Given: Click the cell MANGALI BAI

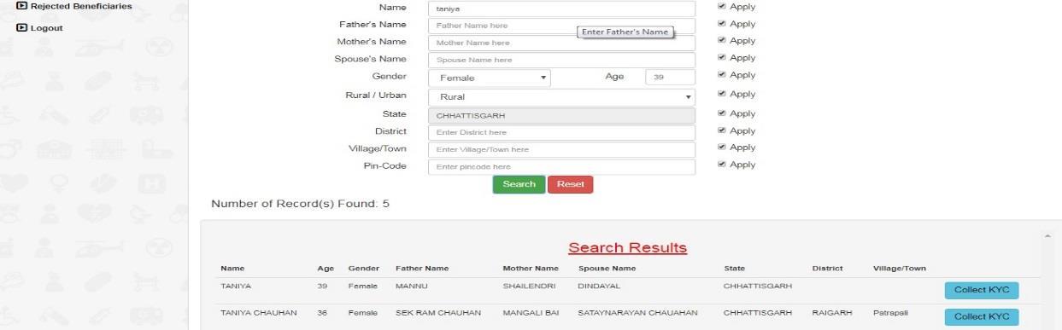Looking at the screenshot, I should click(x=531, y=313).
